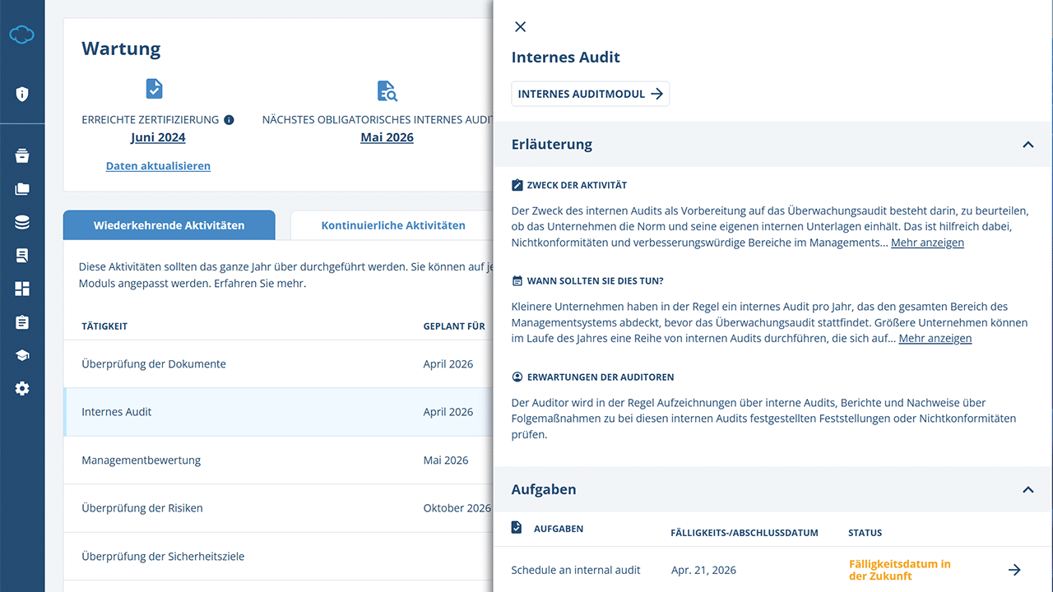Expand Zweck der Aktivität with Mehr anzeigen

(x=927, y=243)
